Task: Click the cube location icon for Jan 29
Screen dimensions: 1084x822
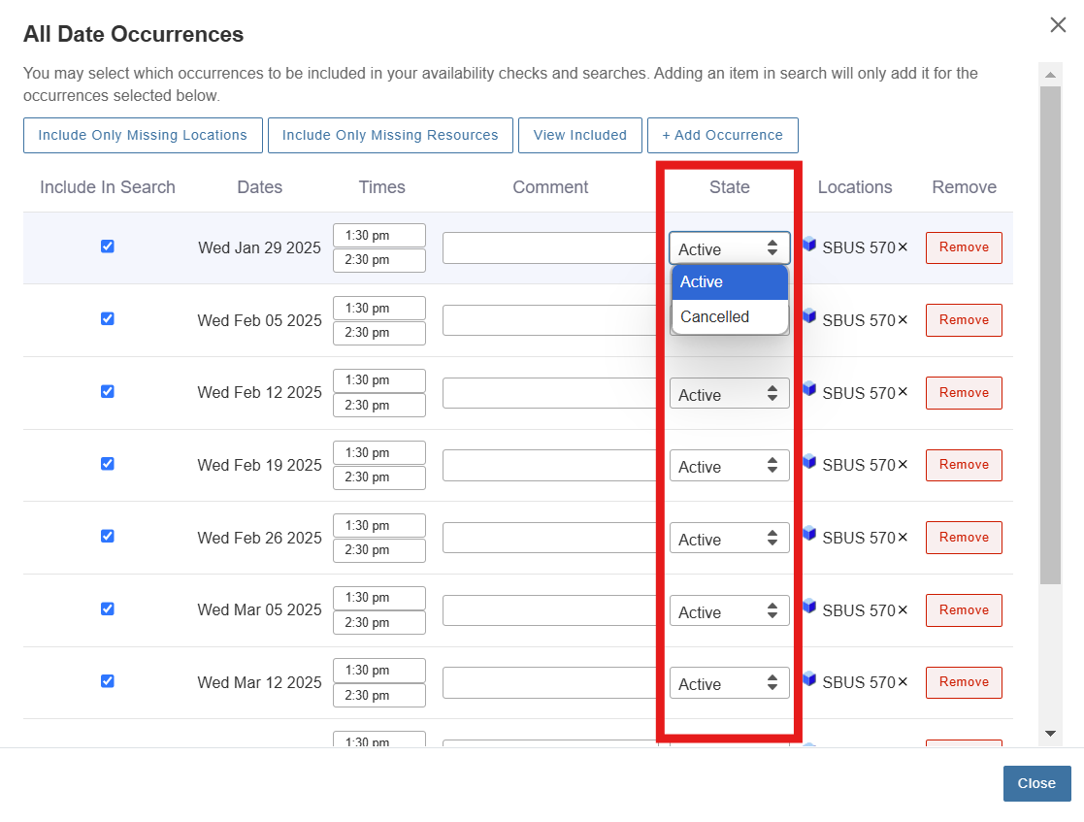Action: click(x=809, y=244)
